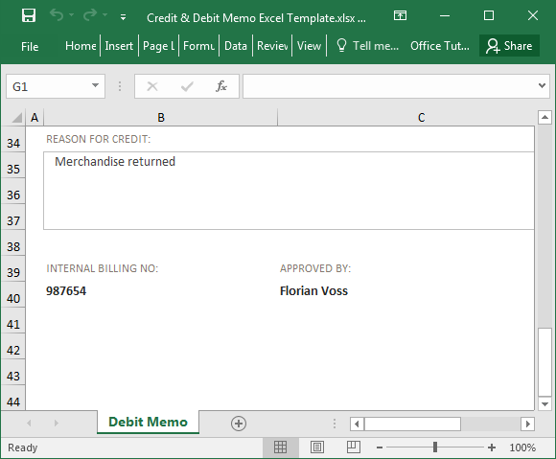Open the Insert ribbon tab
This screenshot has height=459, width=556.
click(x=119, y=46)
